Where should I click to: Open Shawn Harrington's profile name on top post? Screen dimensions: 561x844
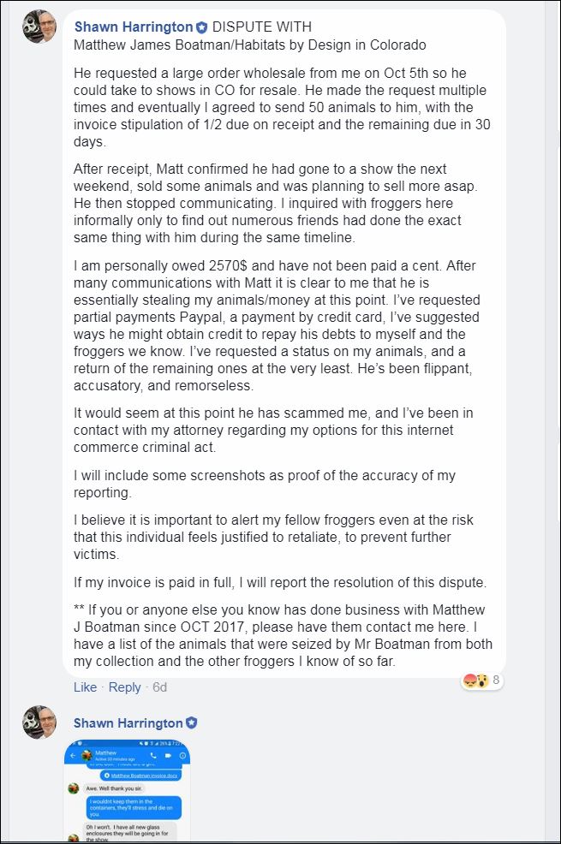[x=134, y=27]
